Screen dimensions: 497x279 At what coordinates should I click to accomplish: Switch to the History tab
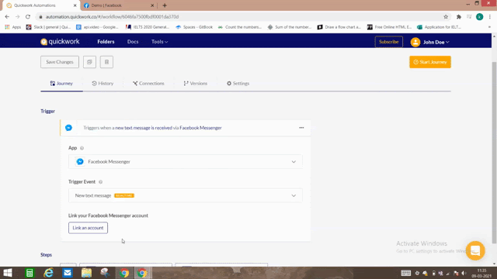[x=103, y=84]
